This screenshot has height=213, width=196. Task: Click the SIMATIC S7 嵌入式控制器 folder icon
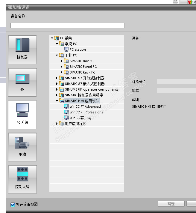click(62, 84)
